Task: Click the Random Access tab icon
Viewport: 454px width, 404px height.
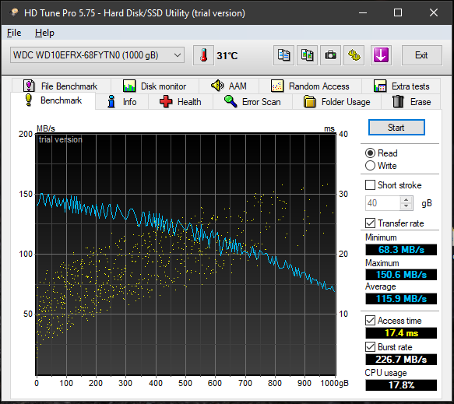Action: [x=277, y=86]
